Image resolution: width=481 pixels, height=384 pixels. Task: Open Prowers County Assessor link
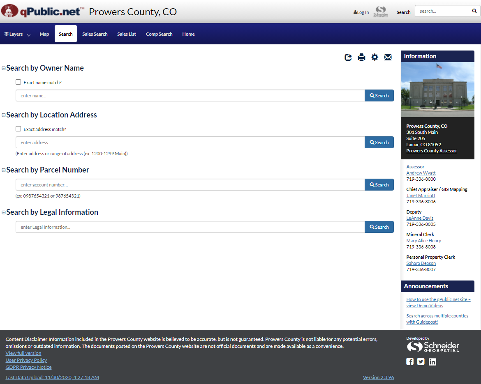point(432,151)
